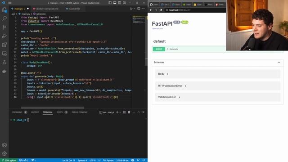Create a new terminal with plus icon
Viewport: 288px width, 162px height.
[x=117, y=112]
